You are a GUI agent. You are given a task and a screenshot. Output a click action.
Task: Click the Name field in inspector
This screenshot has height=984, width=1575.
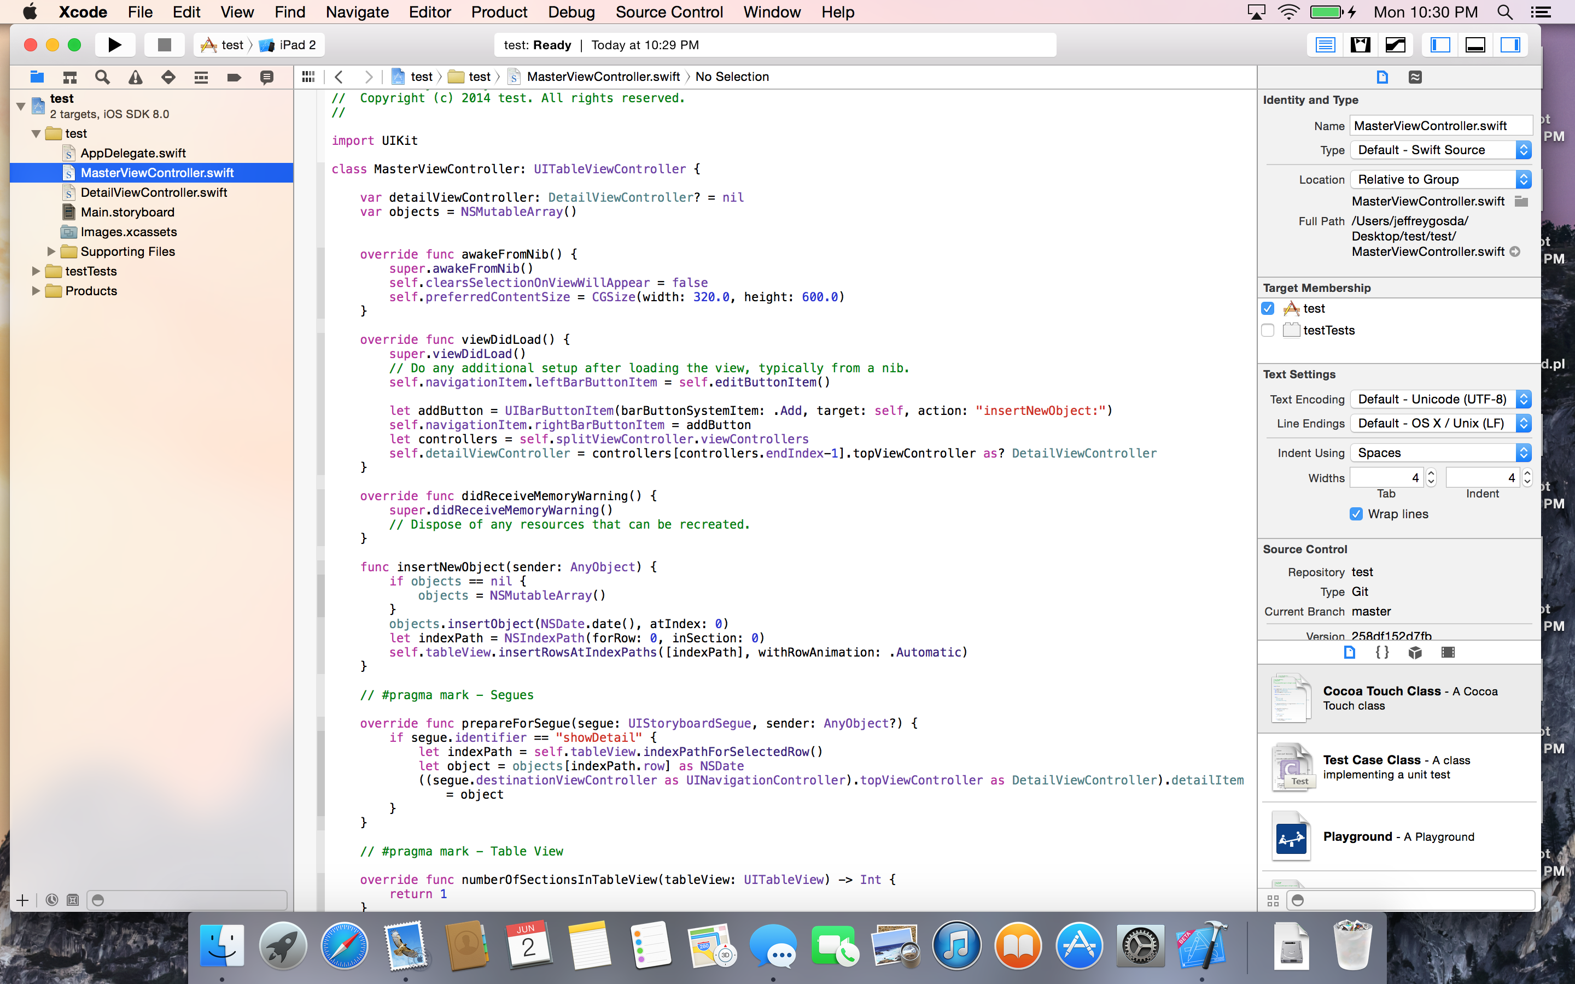coord(1440,126)
